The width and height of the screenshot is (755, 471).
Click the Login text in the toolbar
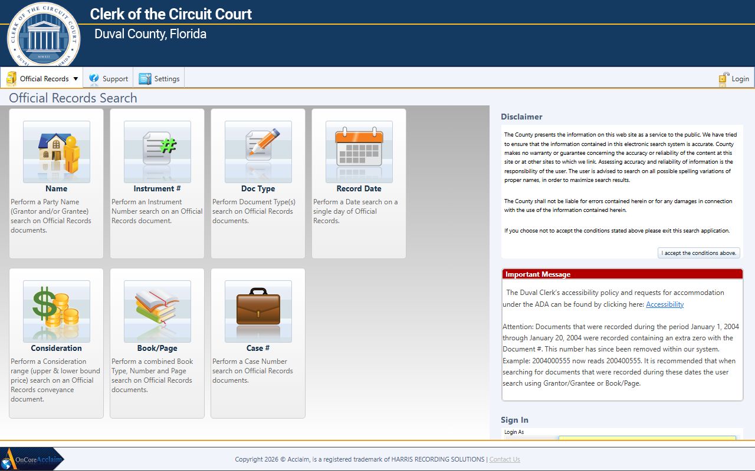[740, 79]
